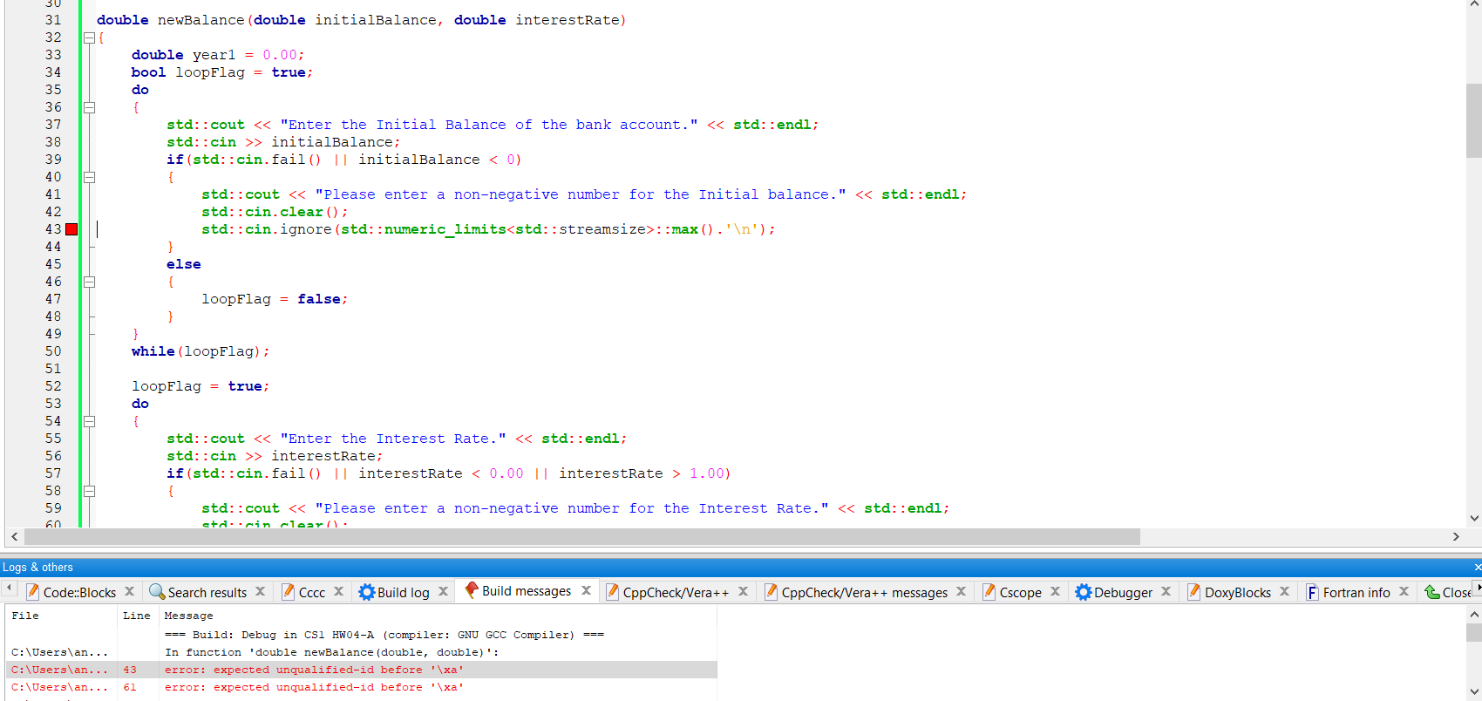Close the Cccc tab

(x=339, y=591)
